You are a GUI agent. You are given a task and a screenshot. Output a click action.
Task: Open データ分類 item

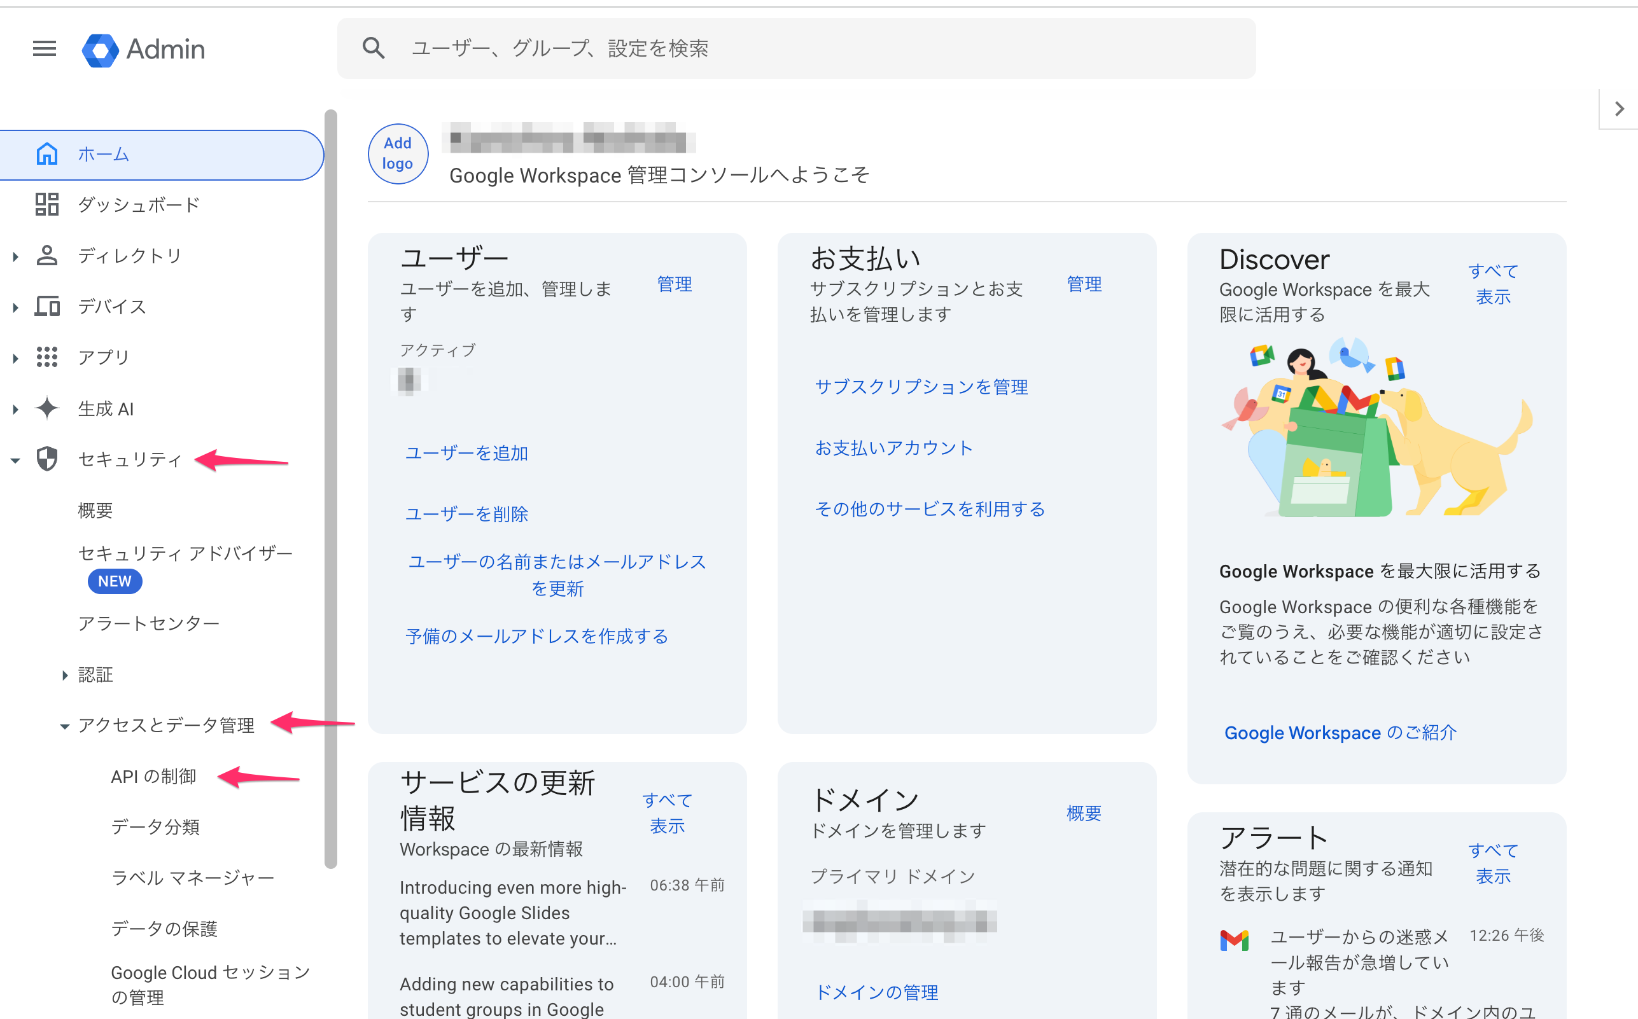(x=155, y=827)
